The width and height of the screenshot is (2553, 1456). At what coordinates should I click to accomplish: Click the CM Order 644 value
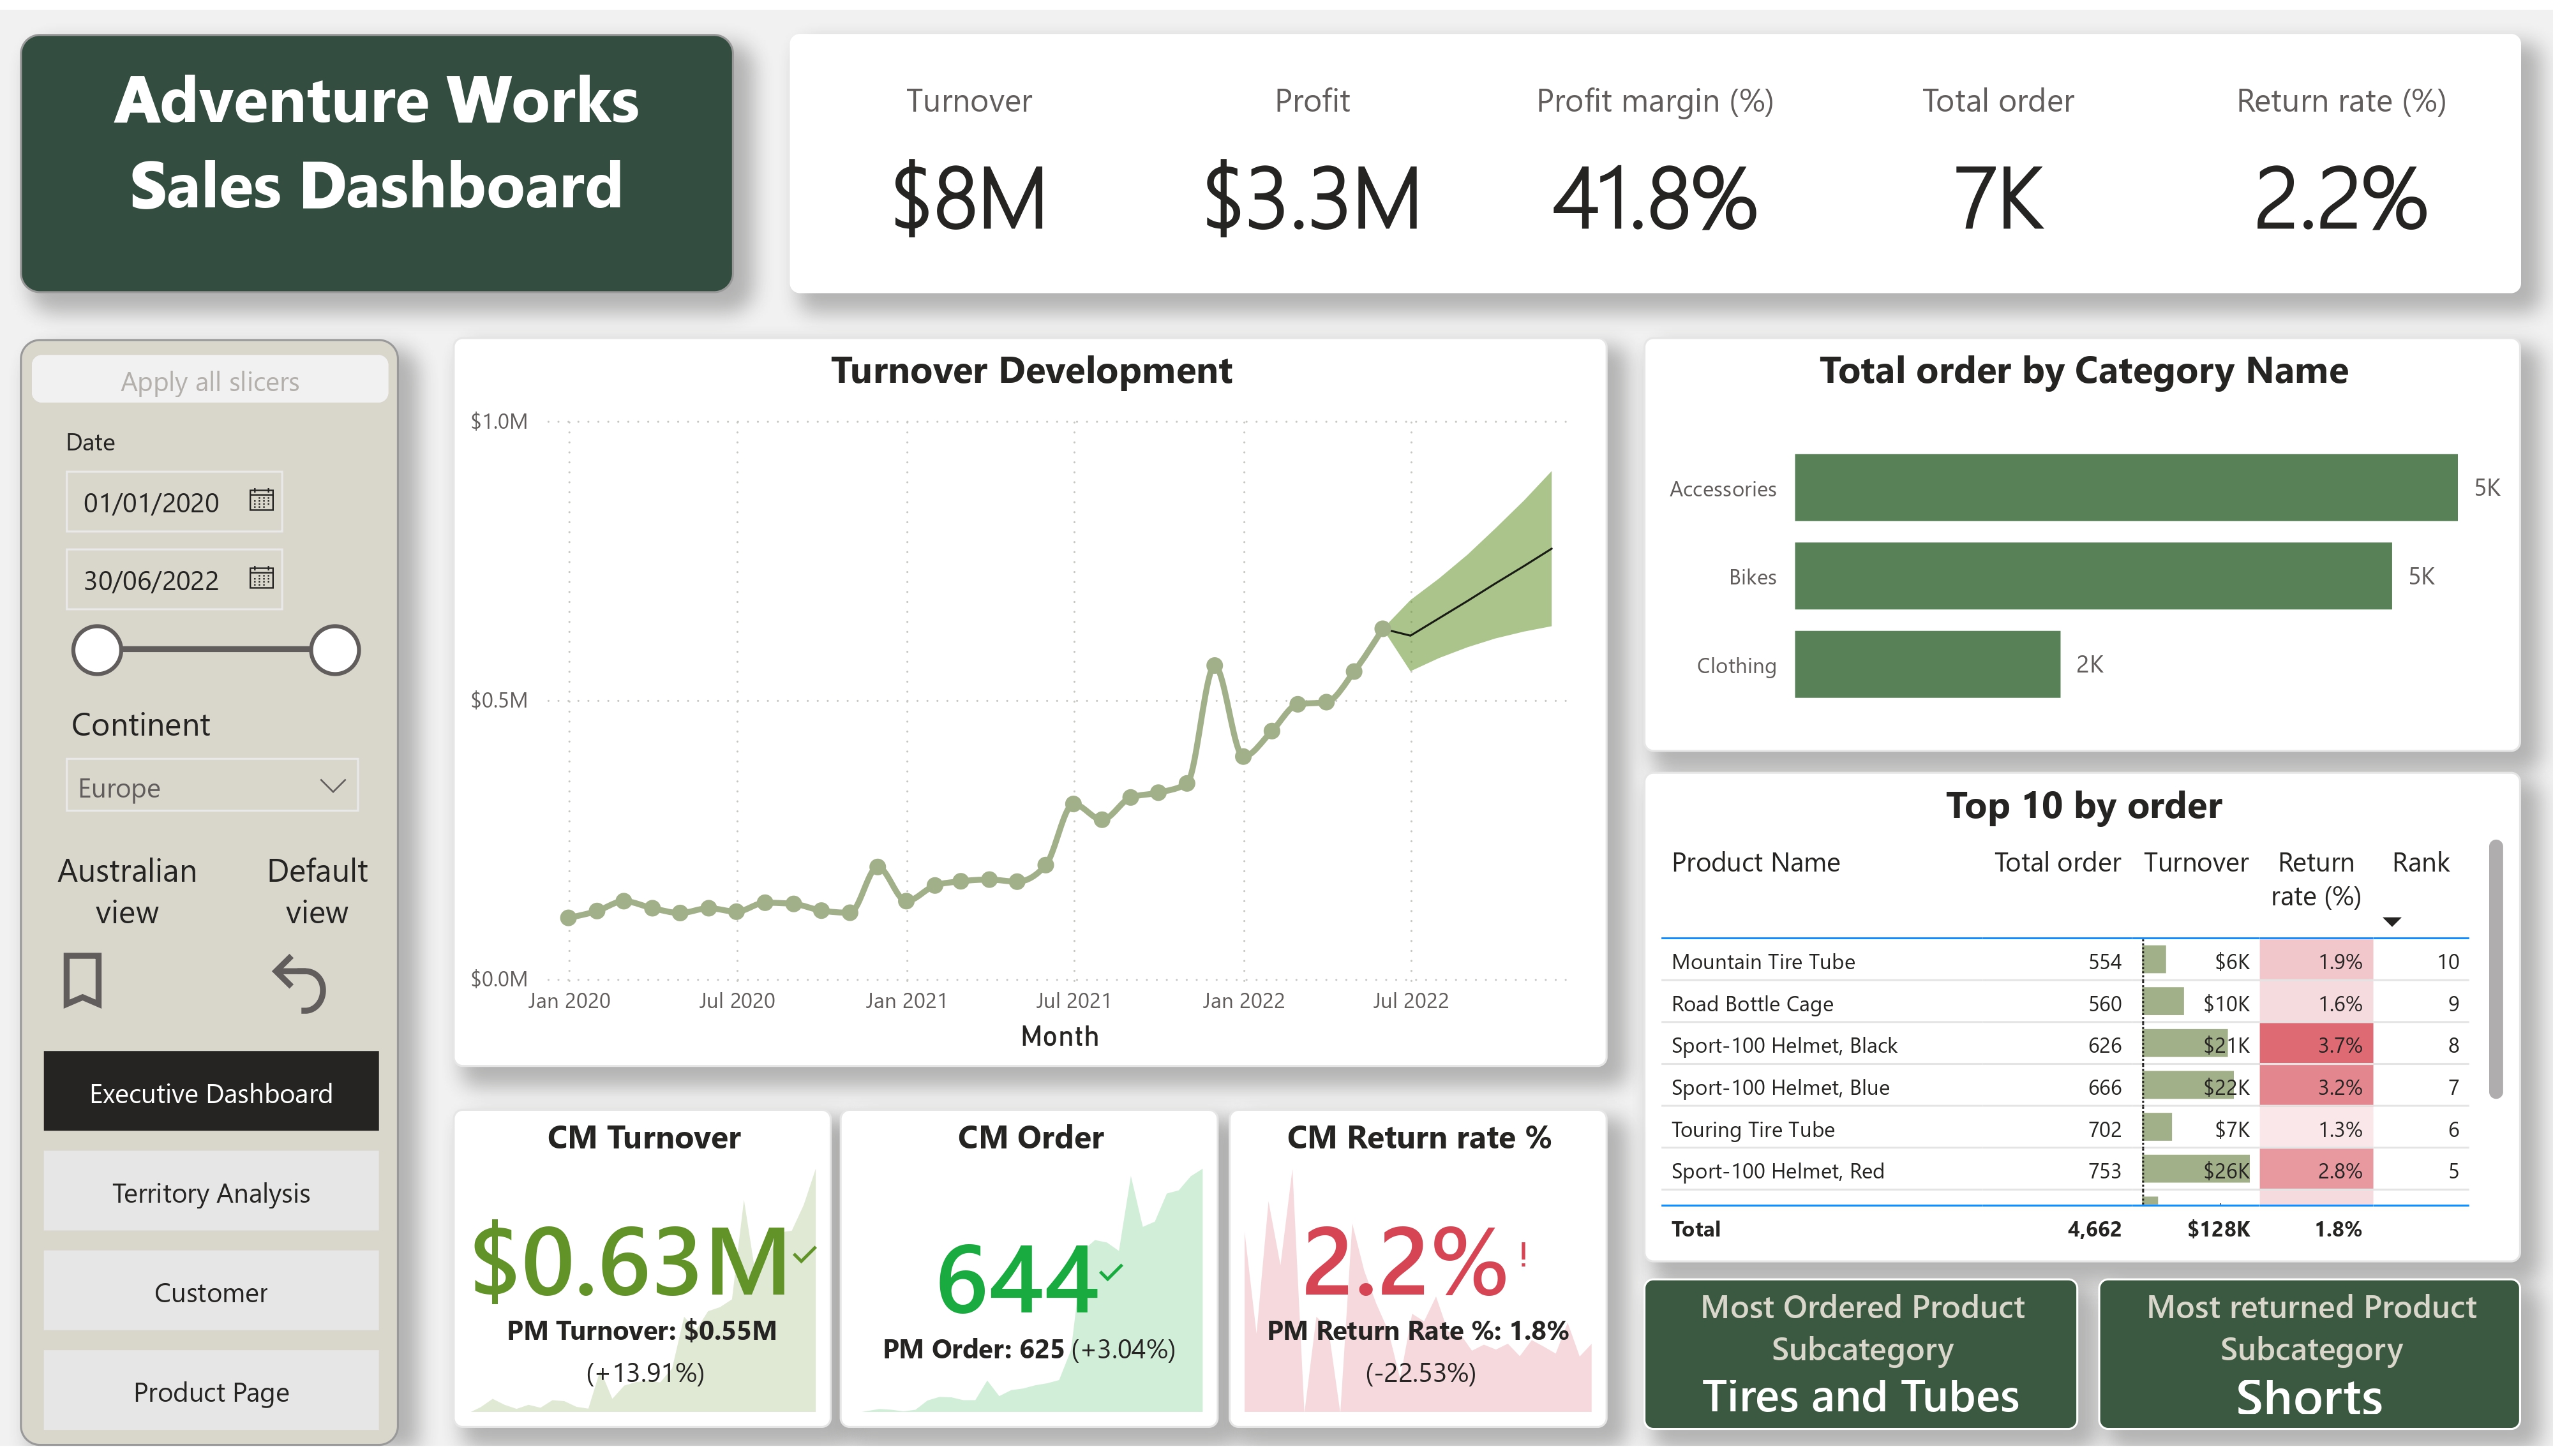tap(1017, 1278)
